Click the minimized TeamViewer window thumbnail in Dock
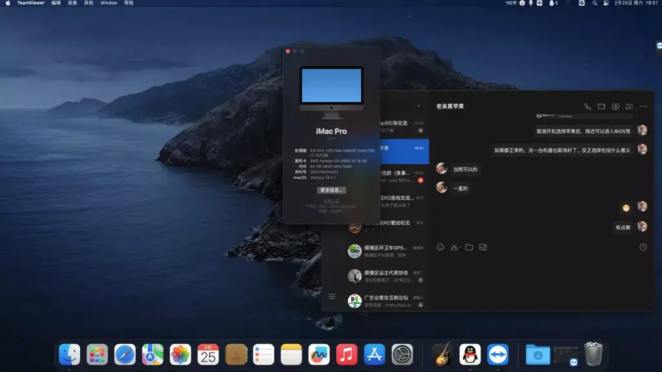 click(566, 356)
